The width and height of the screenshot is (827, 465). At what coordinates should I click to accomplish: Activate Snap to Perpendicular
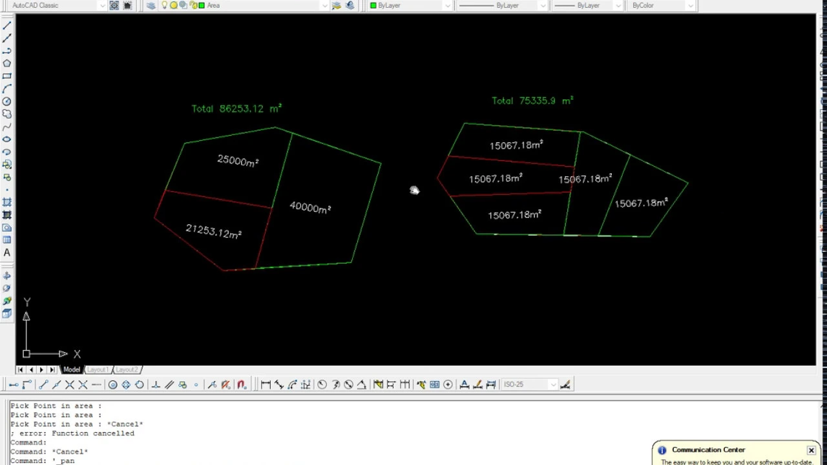[x=156, y=385]
